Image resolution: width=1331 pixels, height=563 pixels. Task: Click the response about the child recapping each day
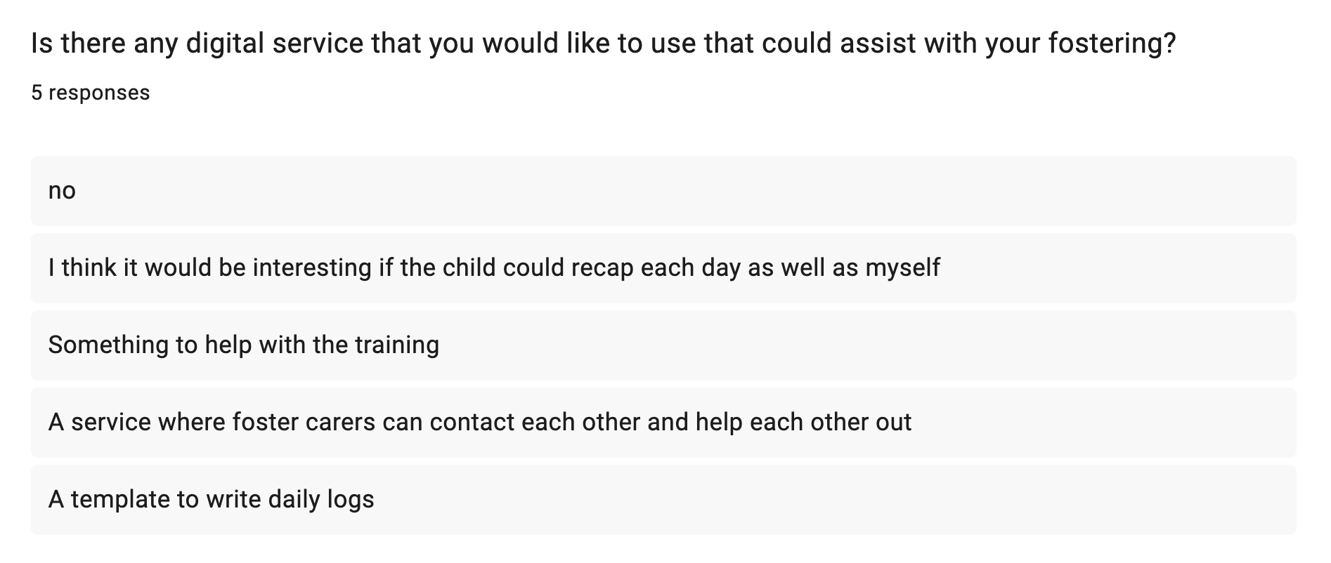tap(663, 268)
